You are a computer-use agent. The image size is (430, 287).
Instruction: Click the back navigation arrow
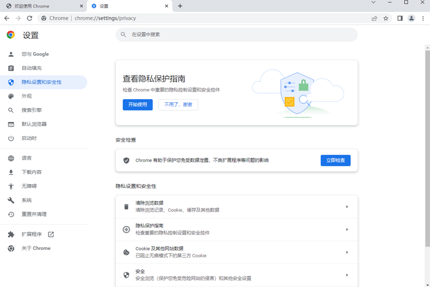[x=6, y=18]
